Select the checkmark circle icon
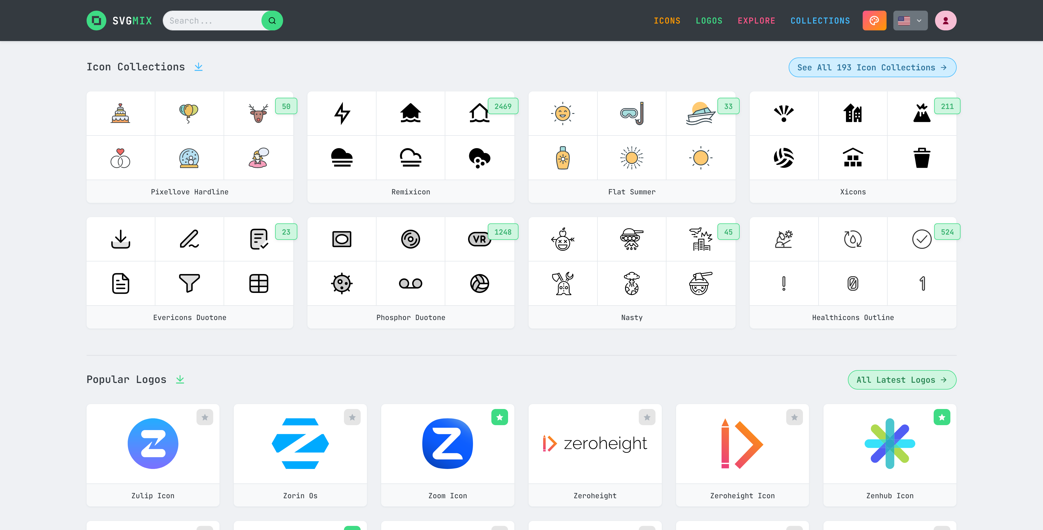Image resolution: width=1043 pixels, height=530 pixels. 922,239
